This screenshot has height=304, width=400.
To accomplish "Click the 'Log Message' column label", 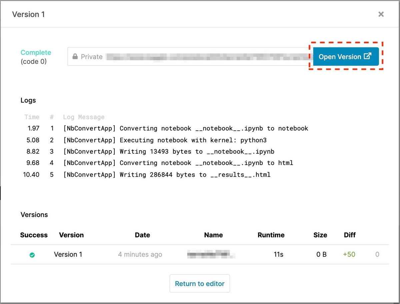I will tap(84, 117).
